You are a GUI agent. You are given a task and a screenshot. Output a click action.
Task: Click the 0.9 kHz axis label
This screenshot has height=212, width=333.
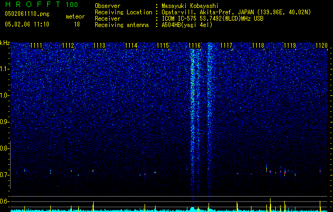[x=4, y=122]
